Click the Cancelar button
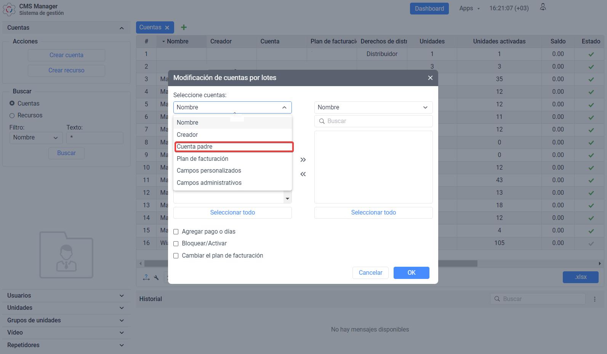607x354 pixels. (x=370, y=273)
